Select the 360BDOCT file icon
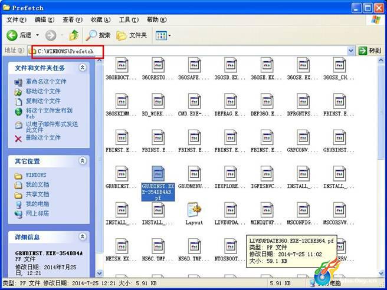387x290 pixels. click(x=122, y=65)
